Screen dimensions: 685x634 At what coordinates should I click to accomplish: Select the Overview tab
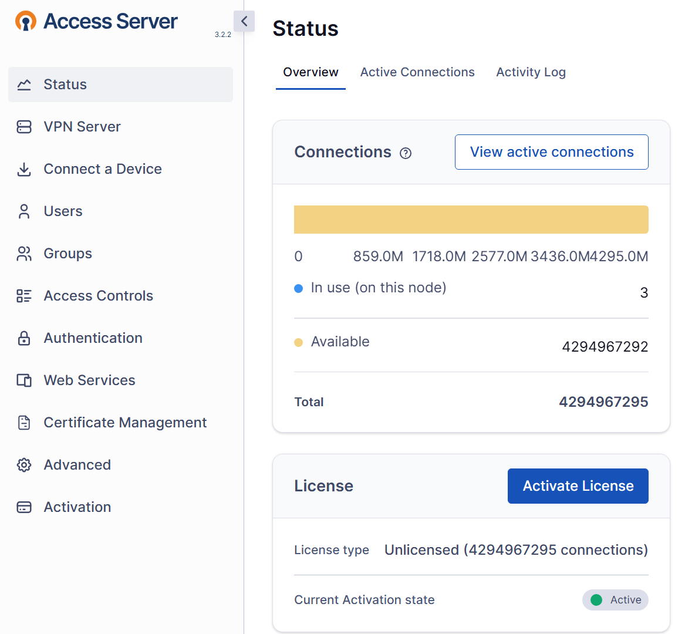coord(311,72)
